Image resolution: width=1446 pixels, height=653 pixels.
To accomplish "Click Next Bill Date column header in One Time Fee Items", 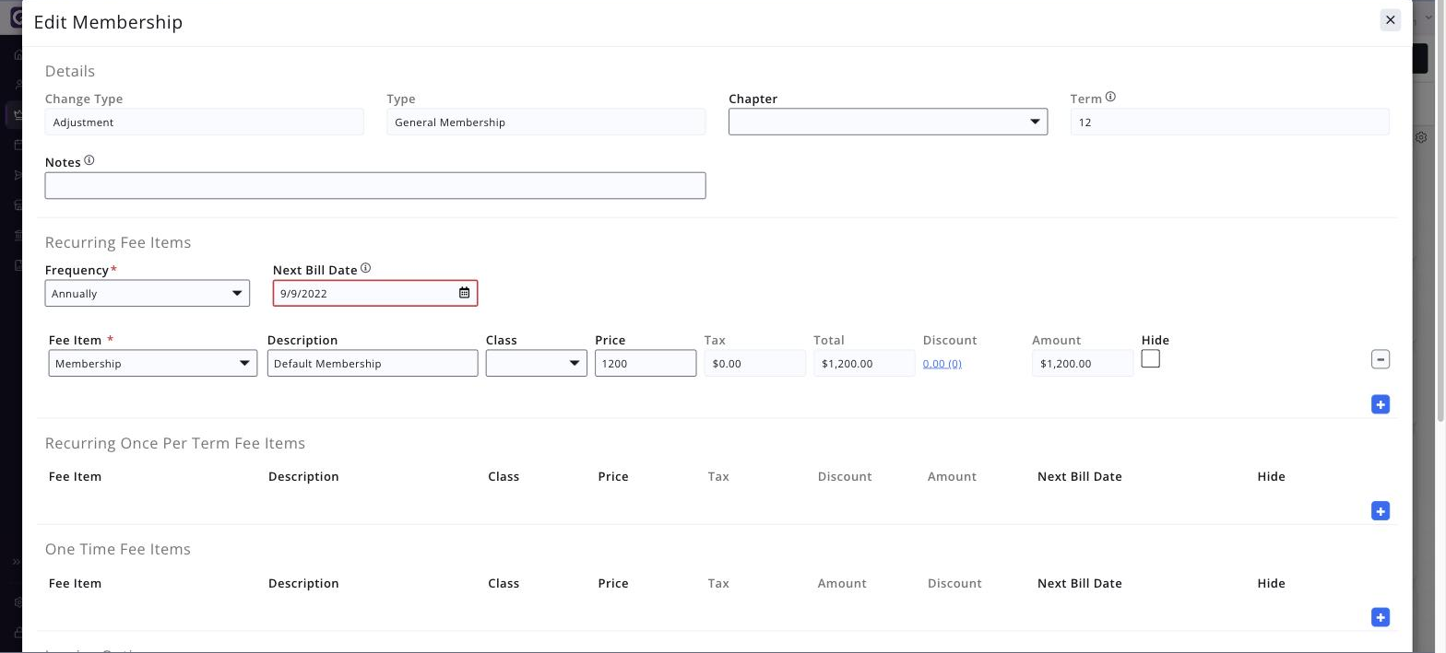I will pos(1079,583).
